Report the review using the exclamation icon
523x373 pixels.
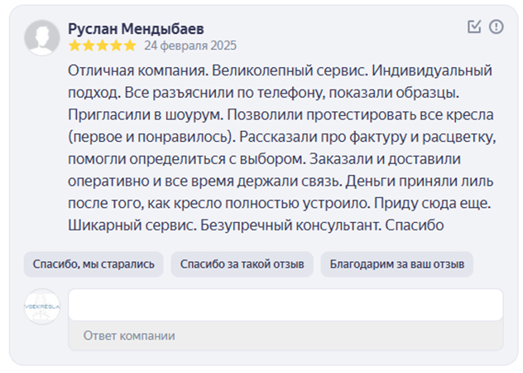pyautogui.click(x=496, y=27)
